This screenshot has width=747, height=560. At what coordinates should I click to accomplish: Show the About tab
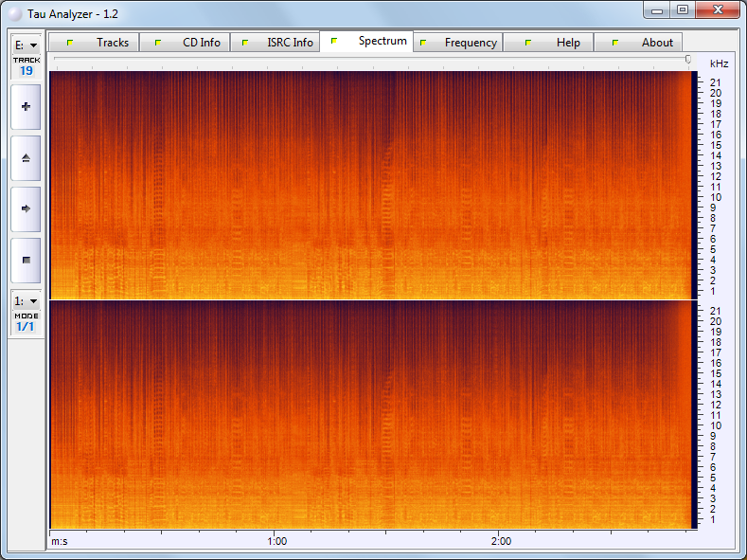click(x=639, y=43)
